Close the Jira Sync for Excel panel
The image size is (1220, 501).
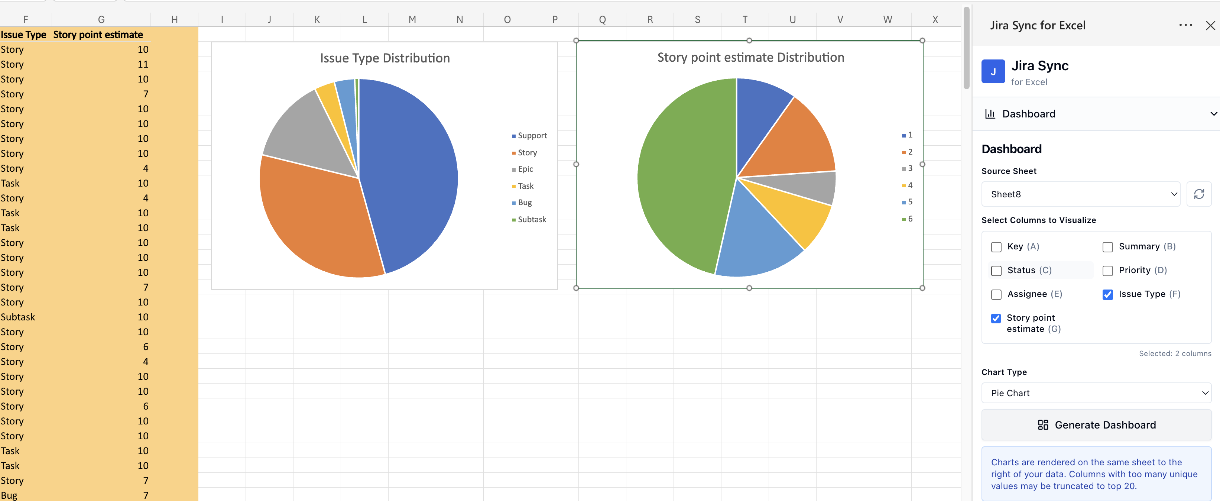(x=1211, y=25)
